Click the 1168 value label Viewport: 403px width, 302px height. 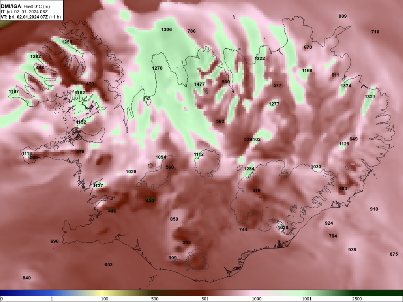tap(307, 70)
